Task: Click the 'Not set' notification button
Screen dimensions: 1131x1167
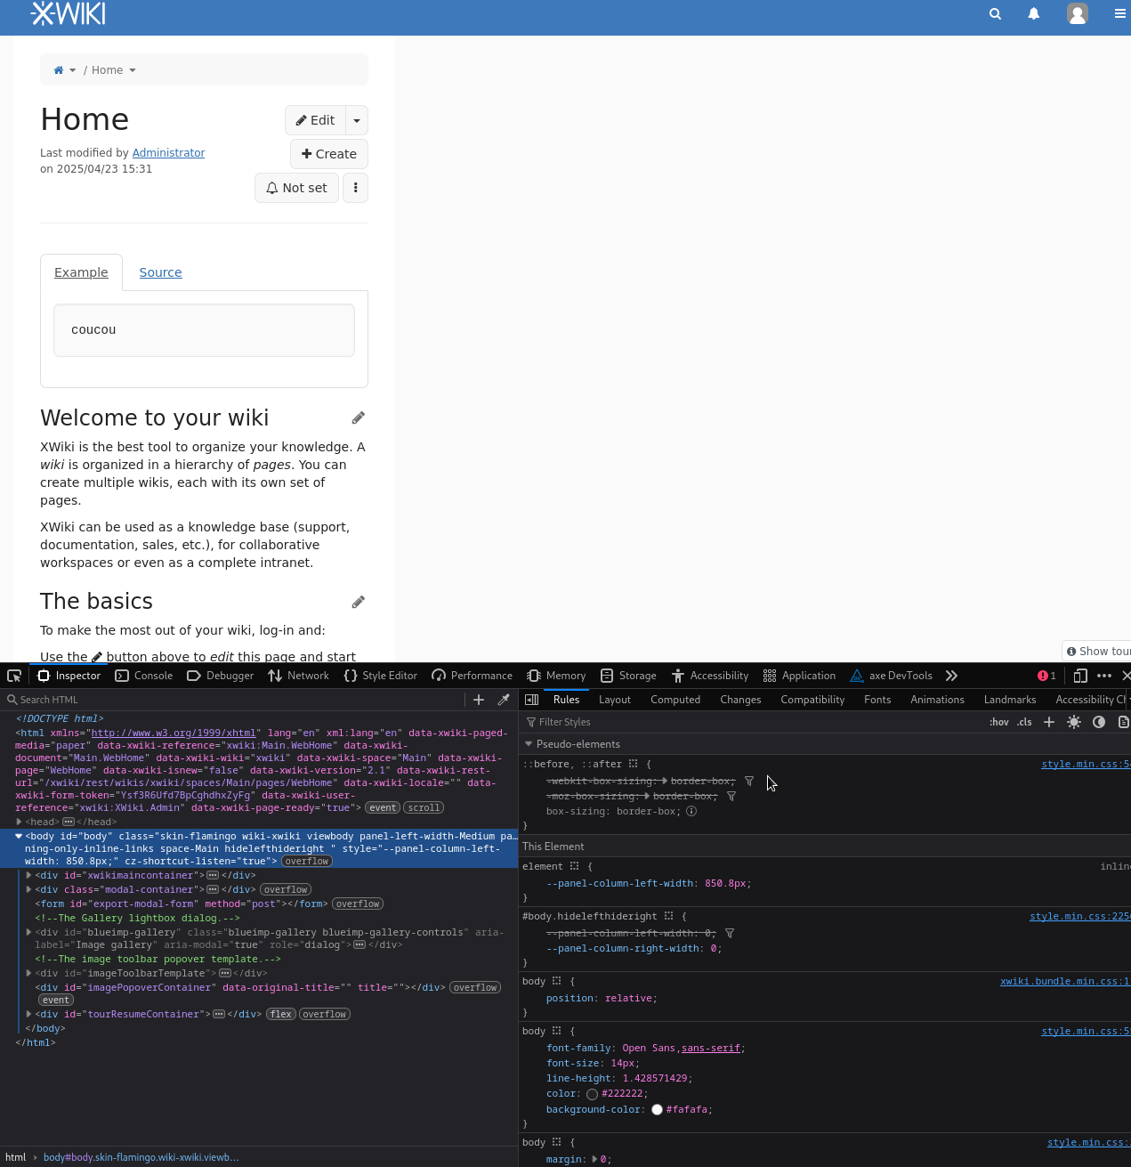Action: [296, 188]
